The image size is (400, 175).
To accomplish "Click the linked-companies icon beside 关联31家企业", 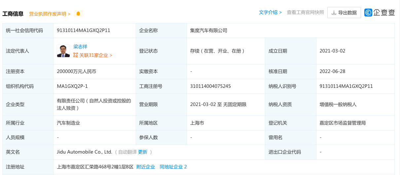I will point(76,55).
